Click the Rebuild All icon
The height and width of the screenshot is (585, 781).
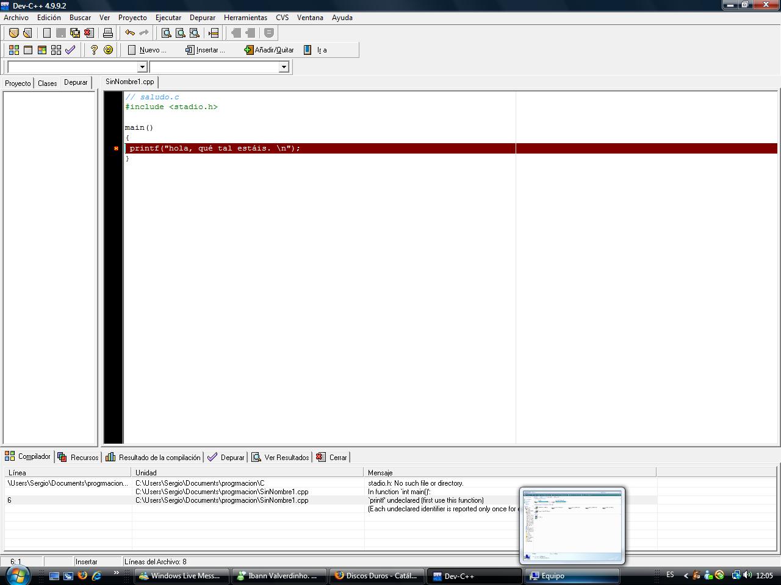56,50
